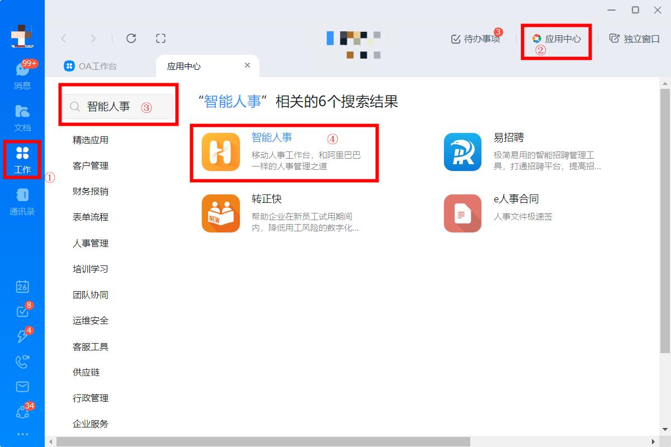Expand the more options ellipsis in sidebar
671x447 pixels.
point(22,434)
